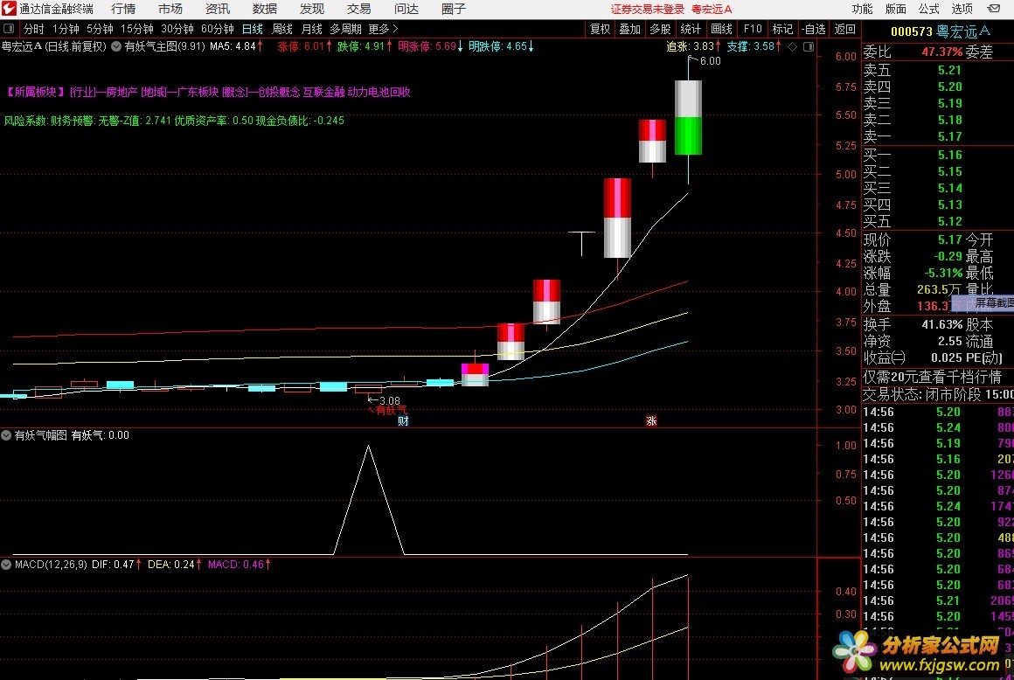Open the 行情 menu

pyautogui.click(x=123, y=9)
